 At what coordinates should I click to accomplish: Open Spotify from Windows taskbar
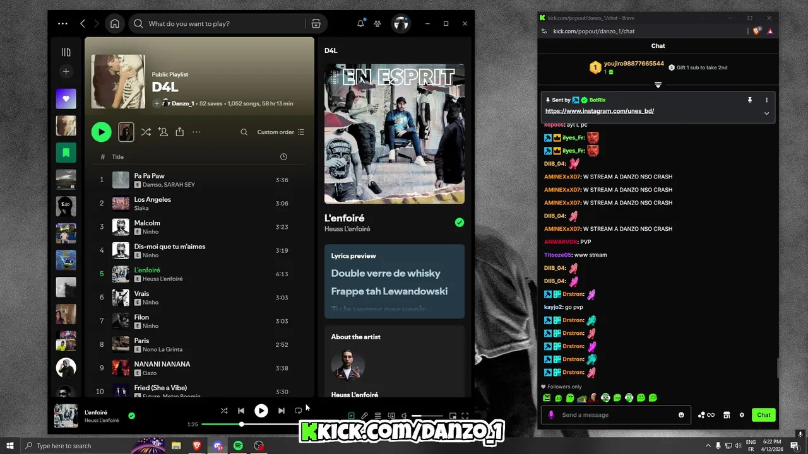click(238, 446)
